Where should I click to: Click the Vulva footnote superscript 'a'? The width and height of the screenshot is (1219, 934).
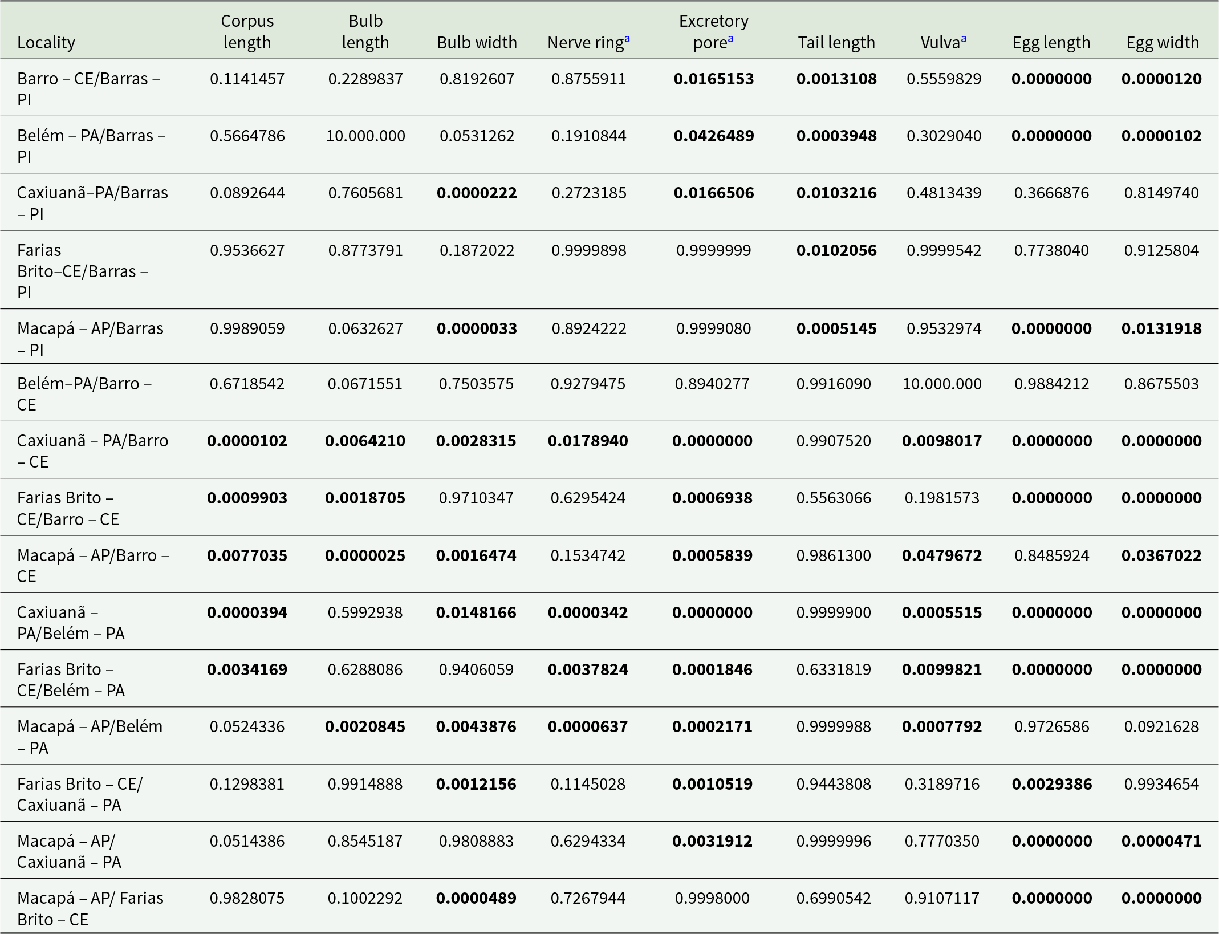[964, 39]
